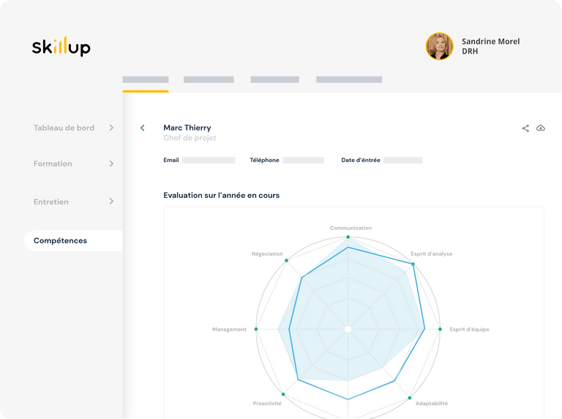
Task: Click the Management axis green dot
Action: point(256,329)
